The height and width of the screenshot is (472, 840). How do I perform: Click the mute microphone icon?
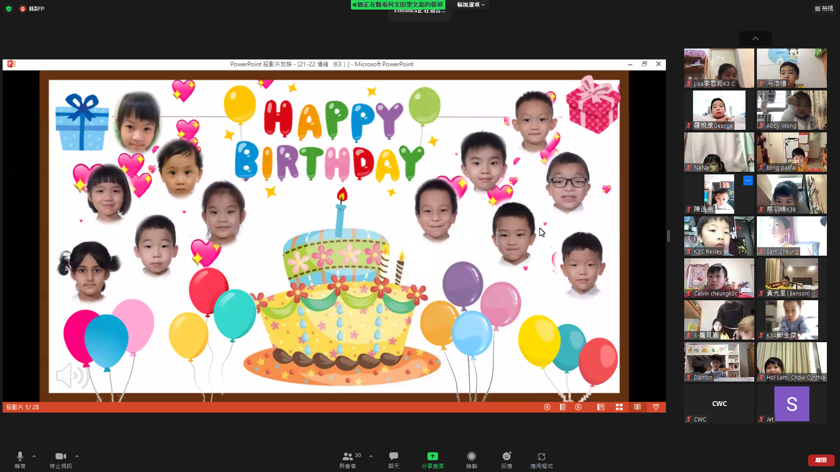click(x=20, y=456)
